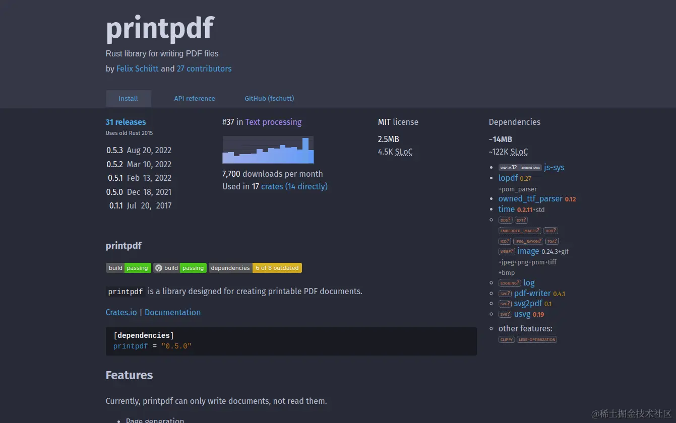Click SVG? tag beside svg2pdf
Viewport: 676px width, 423px height.
(x=505, y=304)
